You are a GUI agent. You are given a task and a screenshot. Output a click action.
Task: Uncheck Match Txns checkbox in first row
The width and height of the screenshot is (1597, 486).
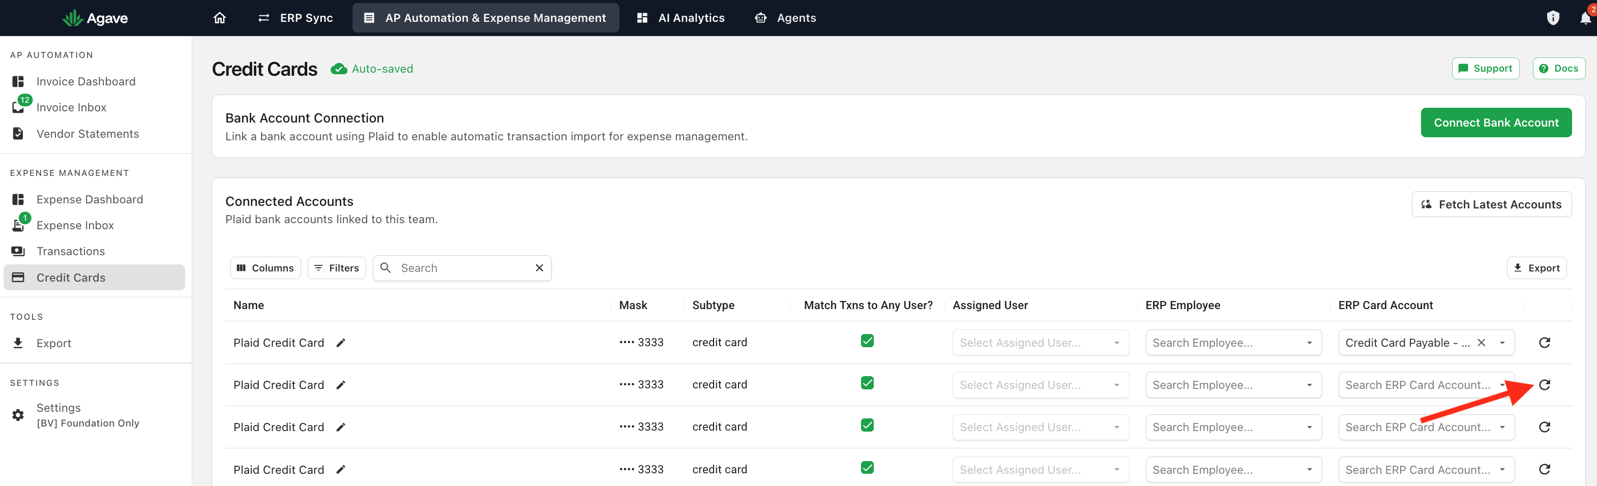(867, 341)
